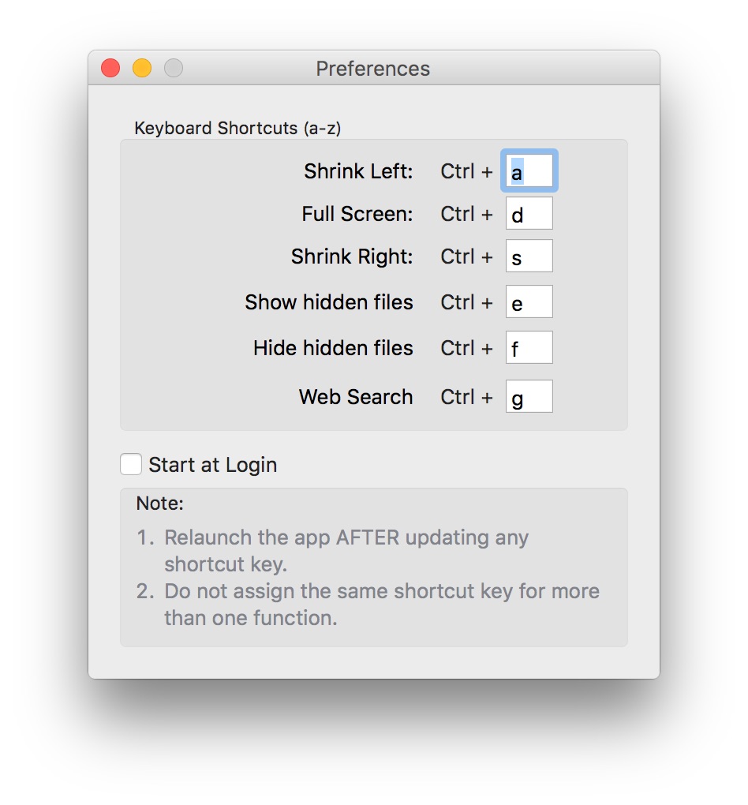Click the note about relaunching the app
Screen dimensions: 748x805
click(x=346, y=551)
